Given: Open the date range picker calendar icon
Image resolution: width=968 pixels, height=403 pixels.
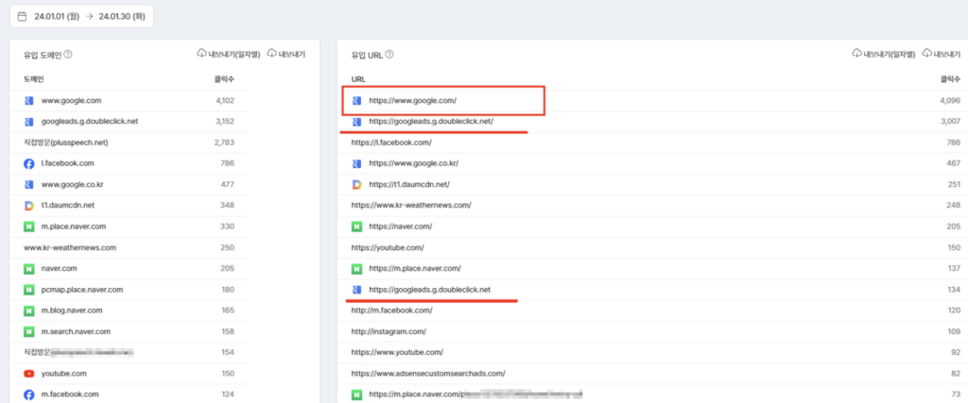Looking at the screenshot, I should coord(22,17).
